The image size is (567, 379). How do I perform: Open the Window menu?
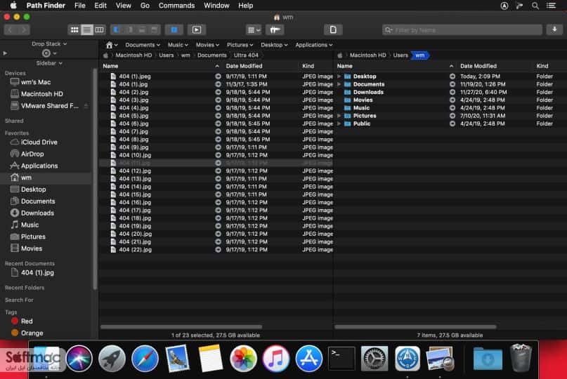(x=216, y=6)
